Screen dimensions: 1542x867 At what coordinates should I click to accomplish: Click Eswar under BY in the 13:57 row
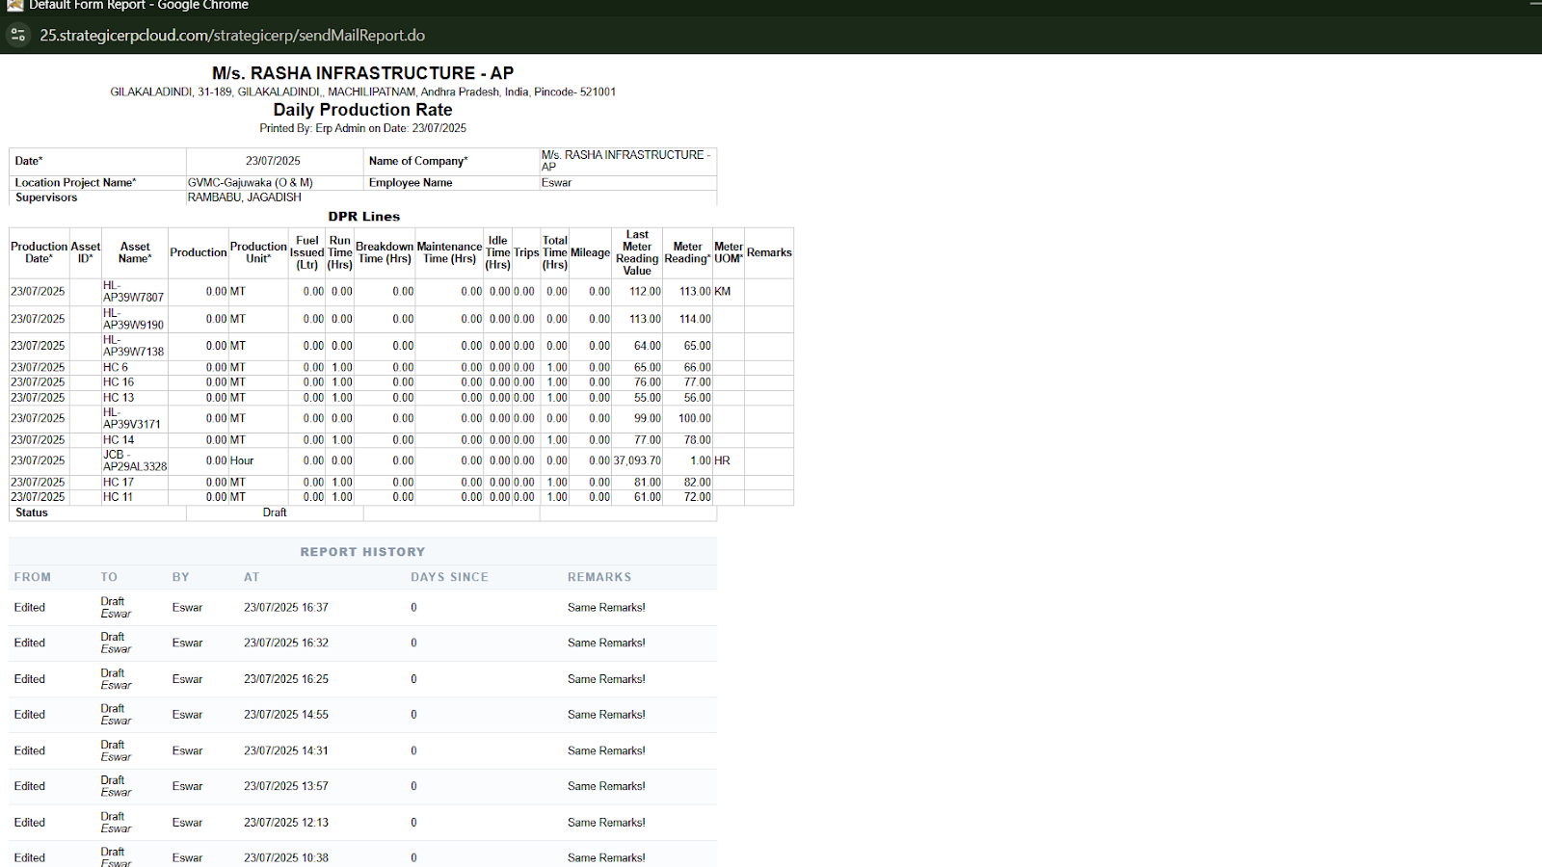click(188, 787)
